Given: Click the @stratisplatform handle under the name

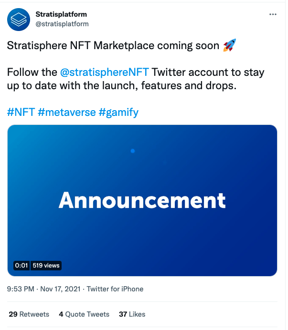Looking at the screenshot, I should click(x=62, y=23).
